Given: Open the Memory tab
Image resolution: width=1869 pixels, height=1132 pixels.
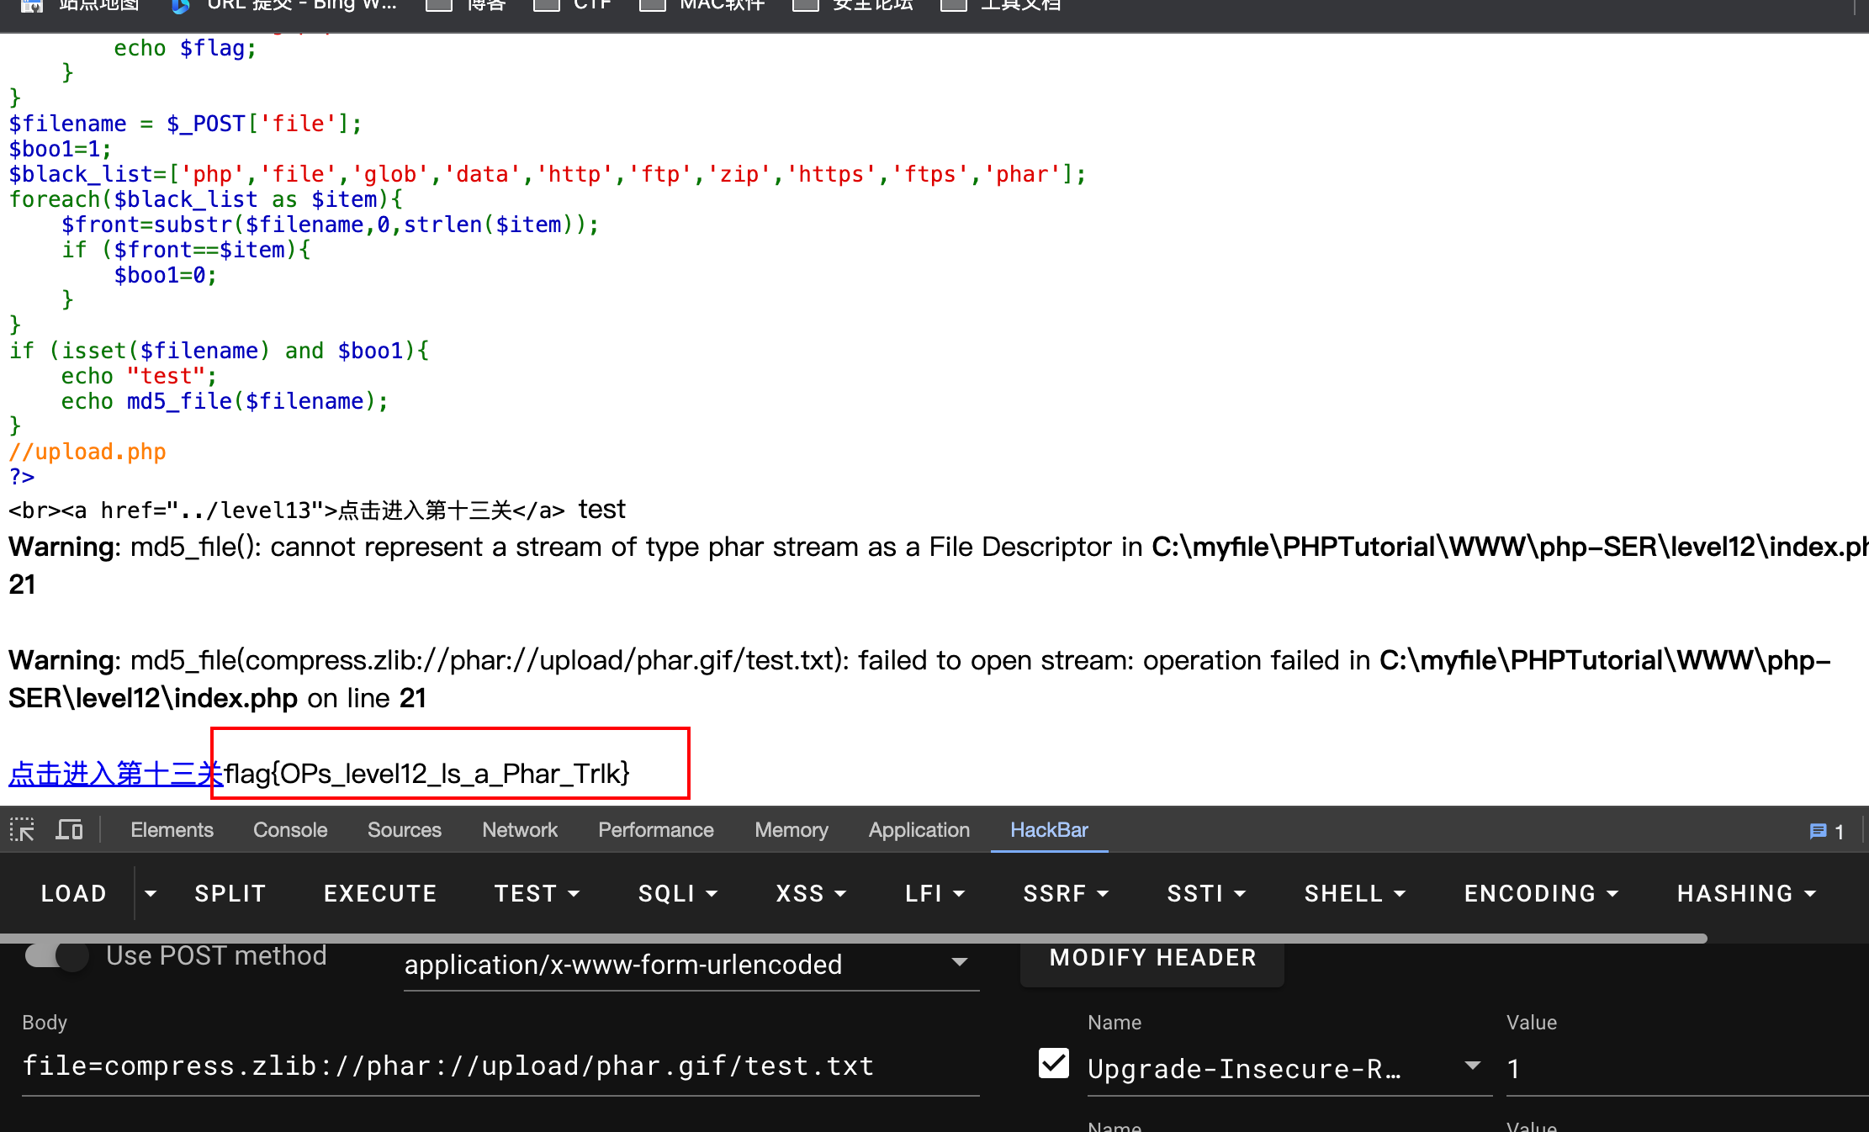Looking at the screenshot, I should (791, 830).
